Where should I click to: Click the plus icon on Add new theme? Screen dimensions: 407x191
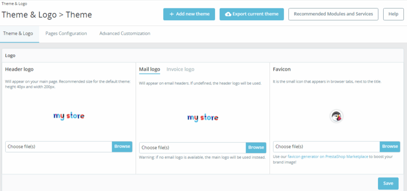pos(172,14)
